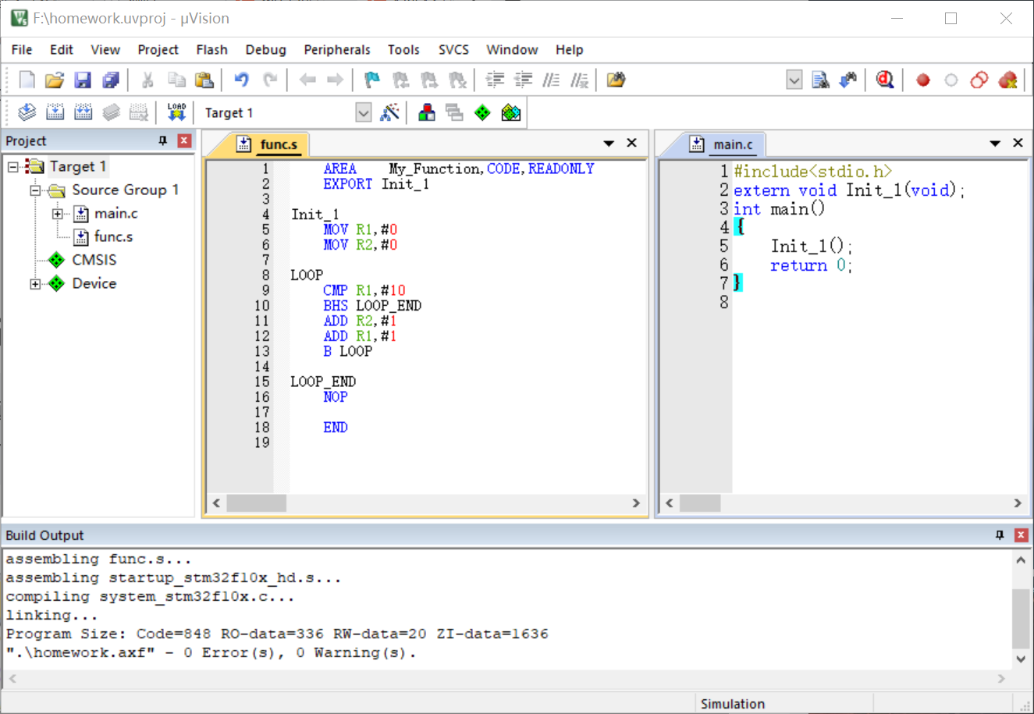Kill all breakpoints icon
Viewport: 1034px width, 714px height.
[1007, 80]
